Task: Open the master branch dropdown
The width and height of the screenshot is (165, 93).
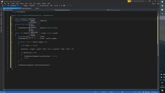Action: click(155, 92)
